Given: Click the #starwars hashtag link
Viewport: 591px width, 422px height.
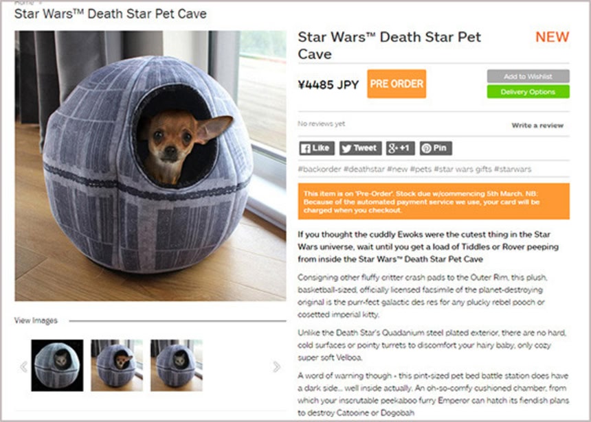Looking at the screenshot, I should [x=513, y=169].
